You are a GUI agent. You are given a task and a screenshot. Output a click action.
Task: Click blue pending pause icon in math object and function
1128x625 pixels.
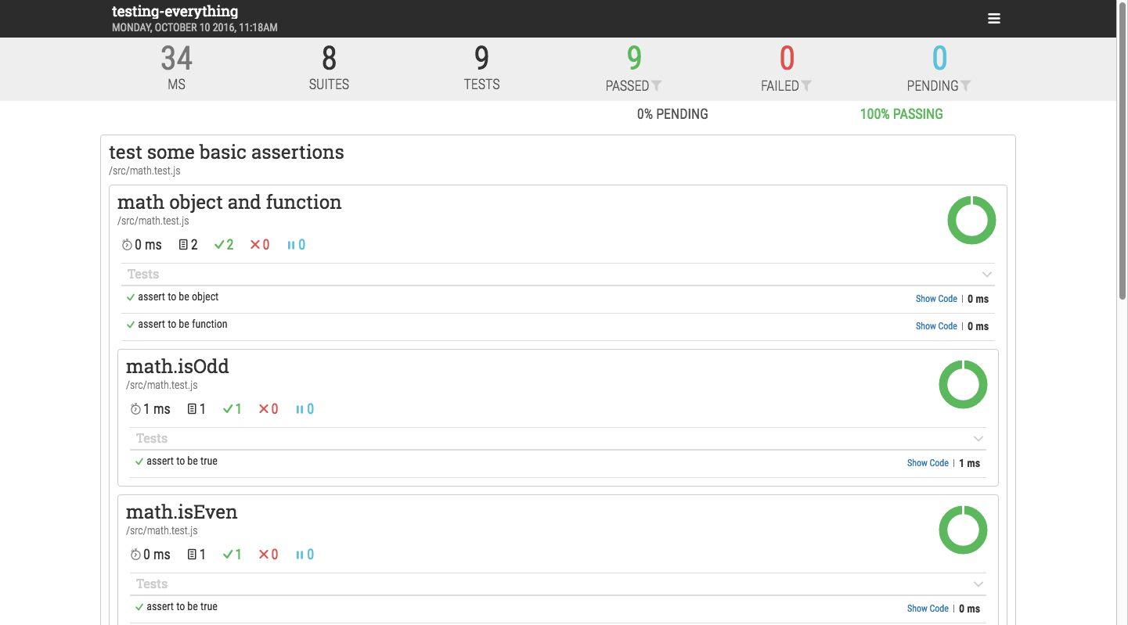click(291, 245)
